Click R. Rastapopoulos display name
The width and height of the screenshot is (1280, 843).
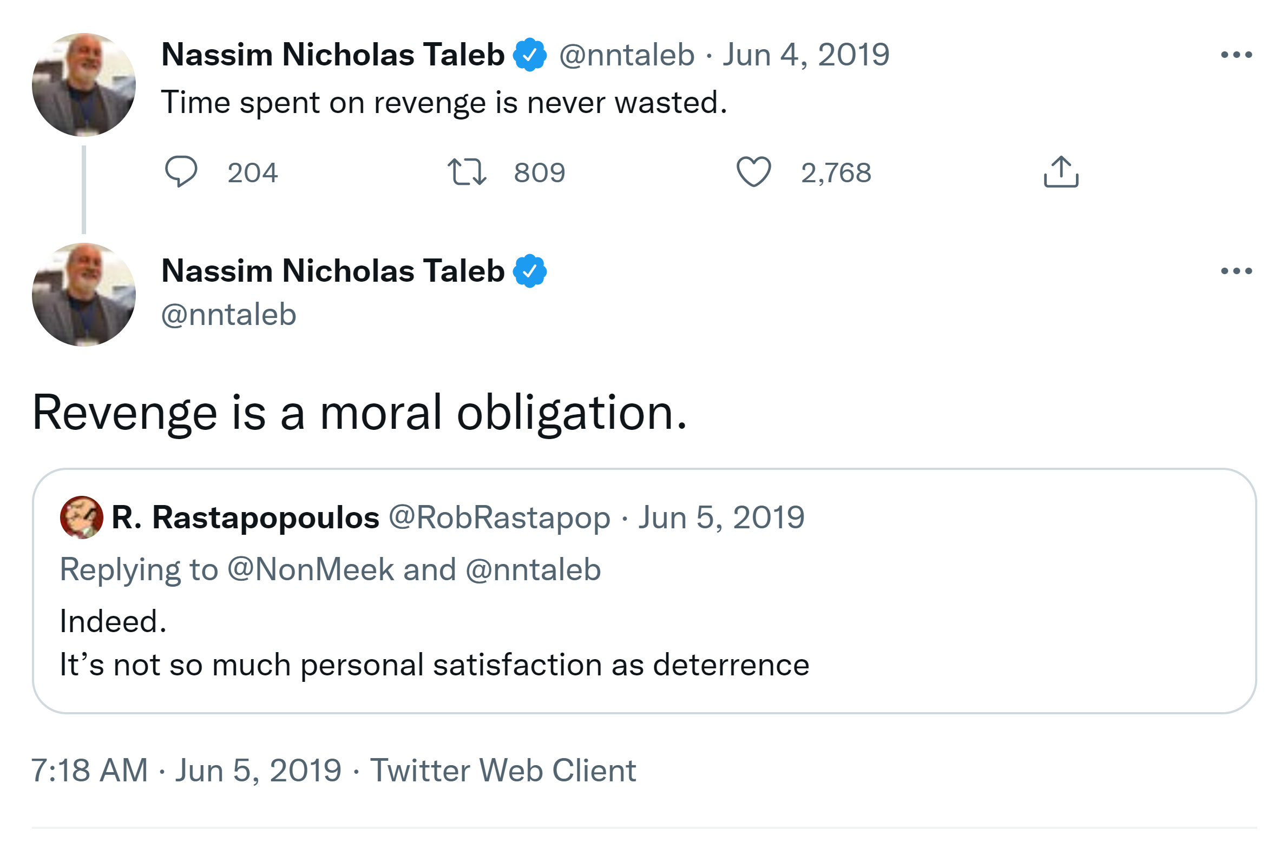point(245,517)
